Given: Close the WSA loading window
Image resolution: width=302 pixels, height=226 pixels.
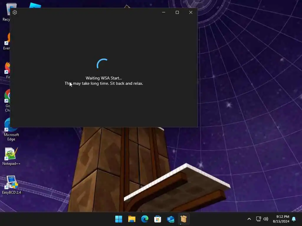Looking at the screenshot, I should point(191,12).
